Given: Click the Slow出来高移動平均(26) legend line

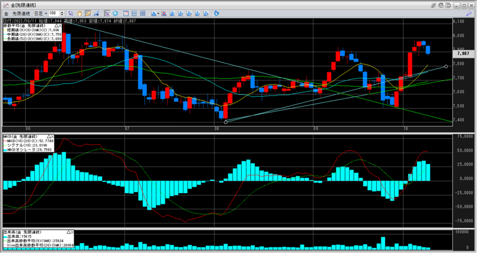Looking at the screenshot, I should 38,245.
